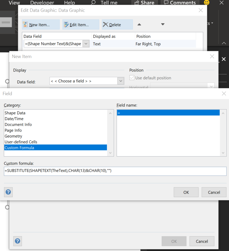Expand the Shape Number Text formula dropdown
Image resolution: width=229 pixels, height=251 pixels.
85,44
